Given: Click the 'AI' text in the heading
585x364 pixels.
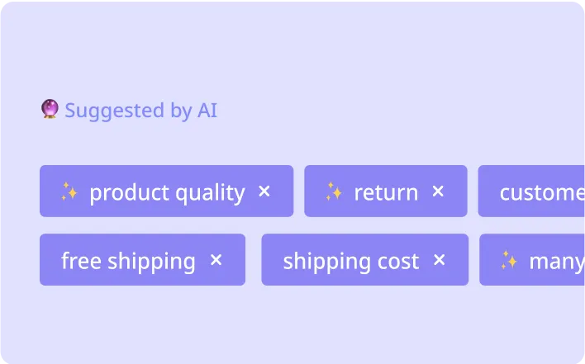Looking at the screenshot, I should click(207, 110).
